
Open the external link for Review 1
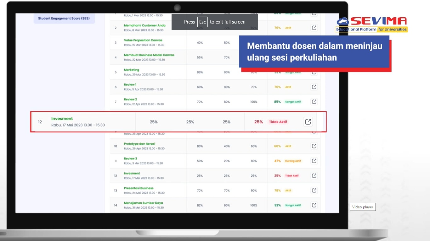pos(314,87)
